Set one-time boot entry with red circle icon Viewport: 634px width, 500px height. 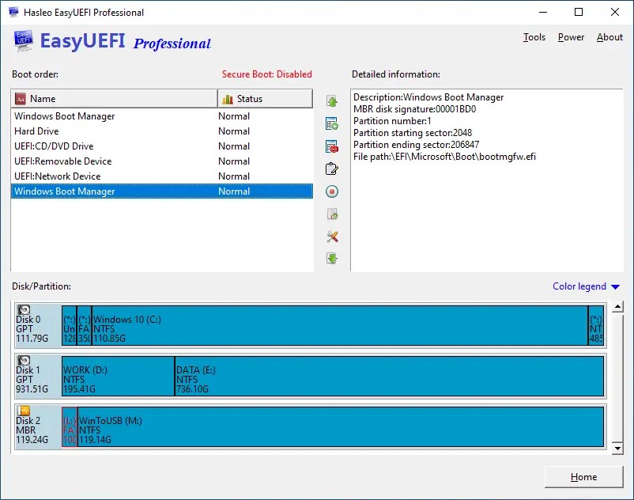332,191
